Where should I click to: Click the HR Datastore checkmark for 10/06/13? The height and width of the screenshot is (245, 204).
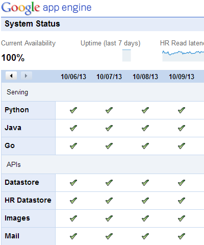coord(73,201)
